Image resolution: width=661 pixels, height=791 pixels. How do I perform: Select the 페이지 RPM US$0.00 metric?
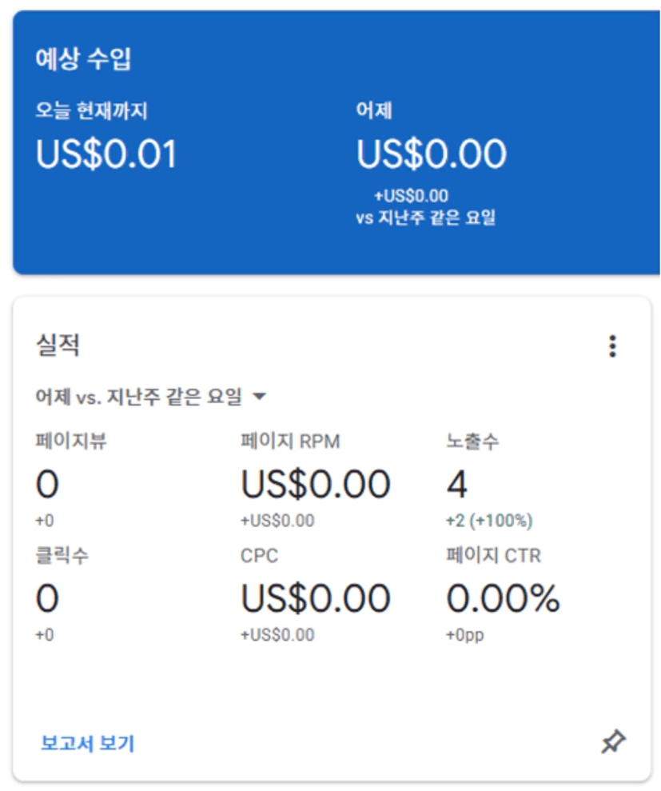(x=316, y=485)
